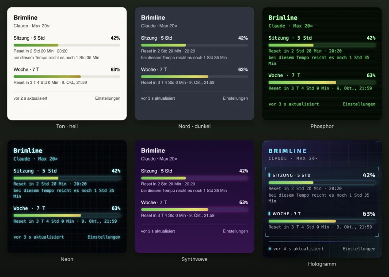Viewport: 389px width, 277px height.
Task: Click the BRIMLINE title in the Hologramm card
Action: pos(287,151)
